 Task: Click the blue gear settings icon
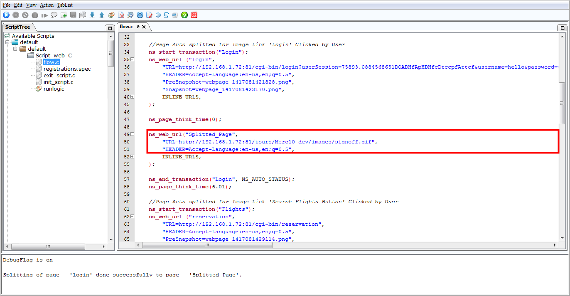coord(140,15)
